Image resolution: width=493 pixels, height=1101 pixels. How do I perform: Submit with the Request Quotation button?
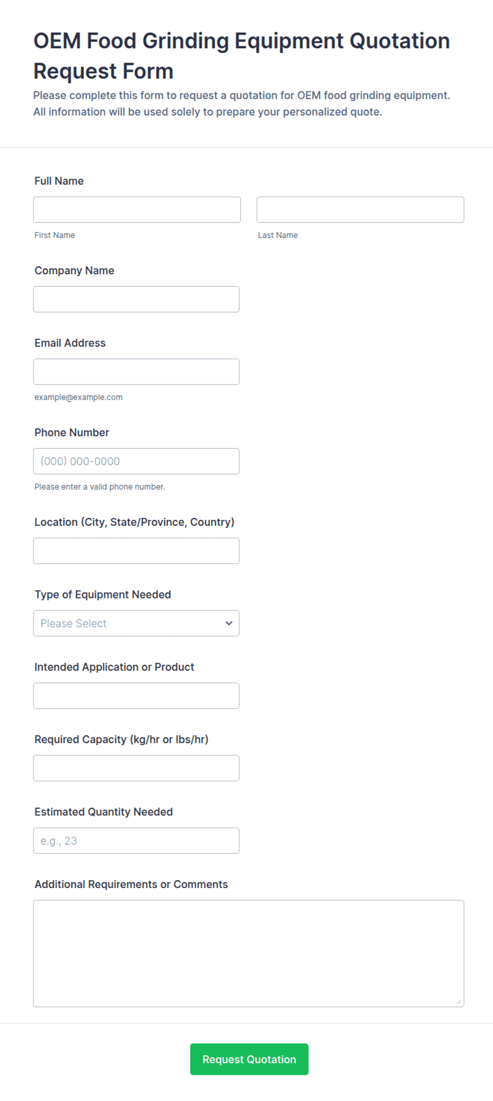coord(249,1059)
